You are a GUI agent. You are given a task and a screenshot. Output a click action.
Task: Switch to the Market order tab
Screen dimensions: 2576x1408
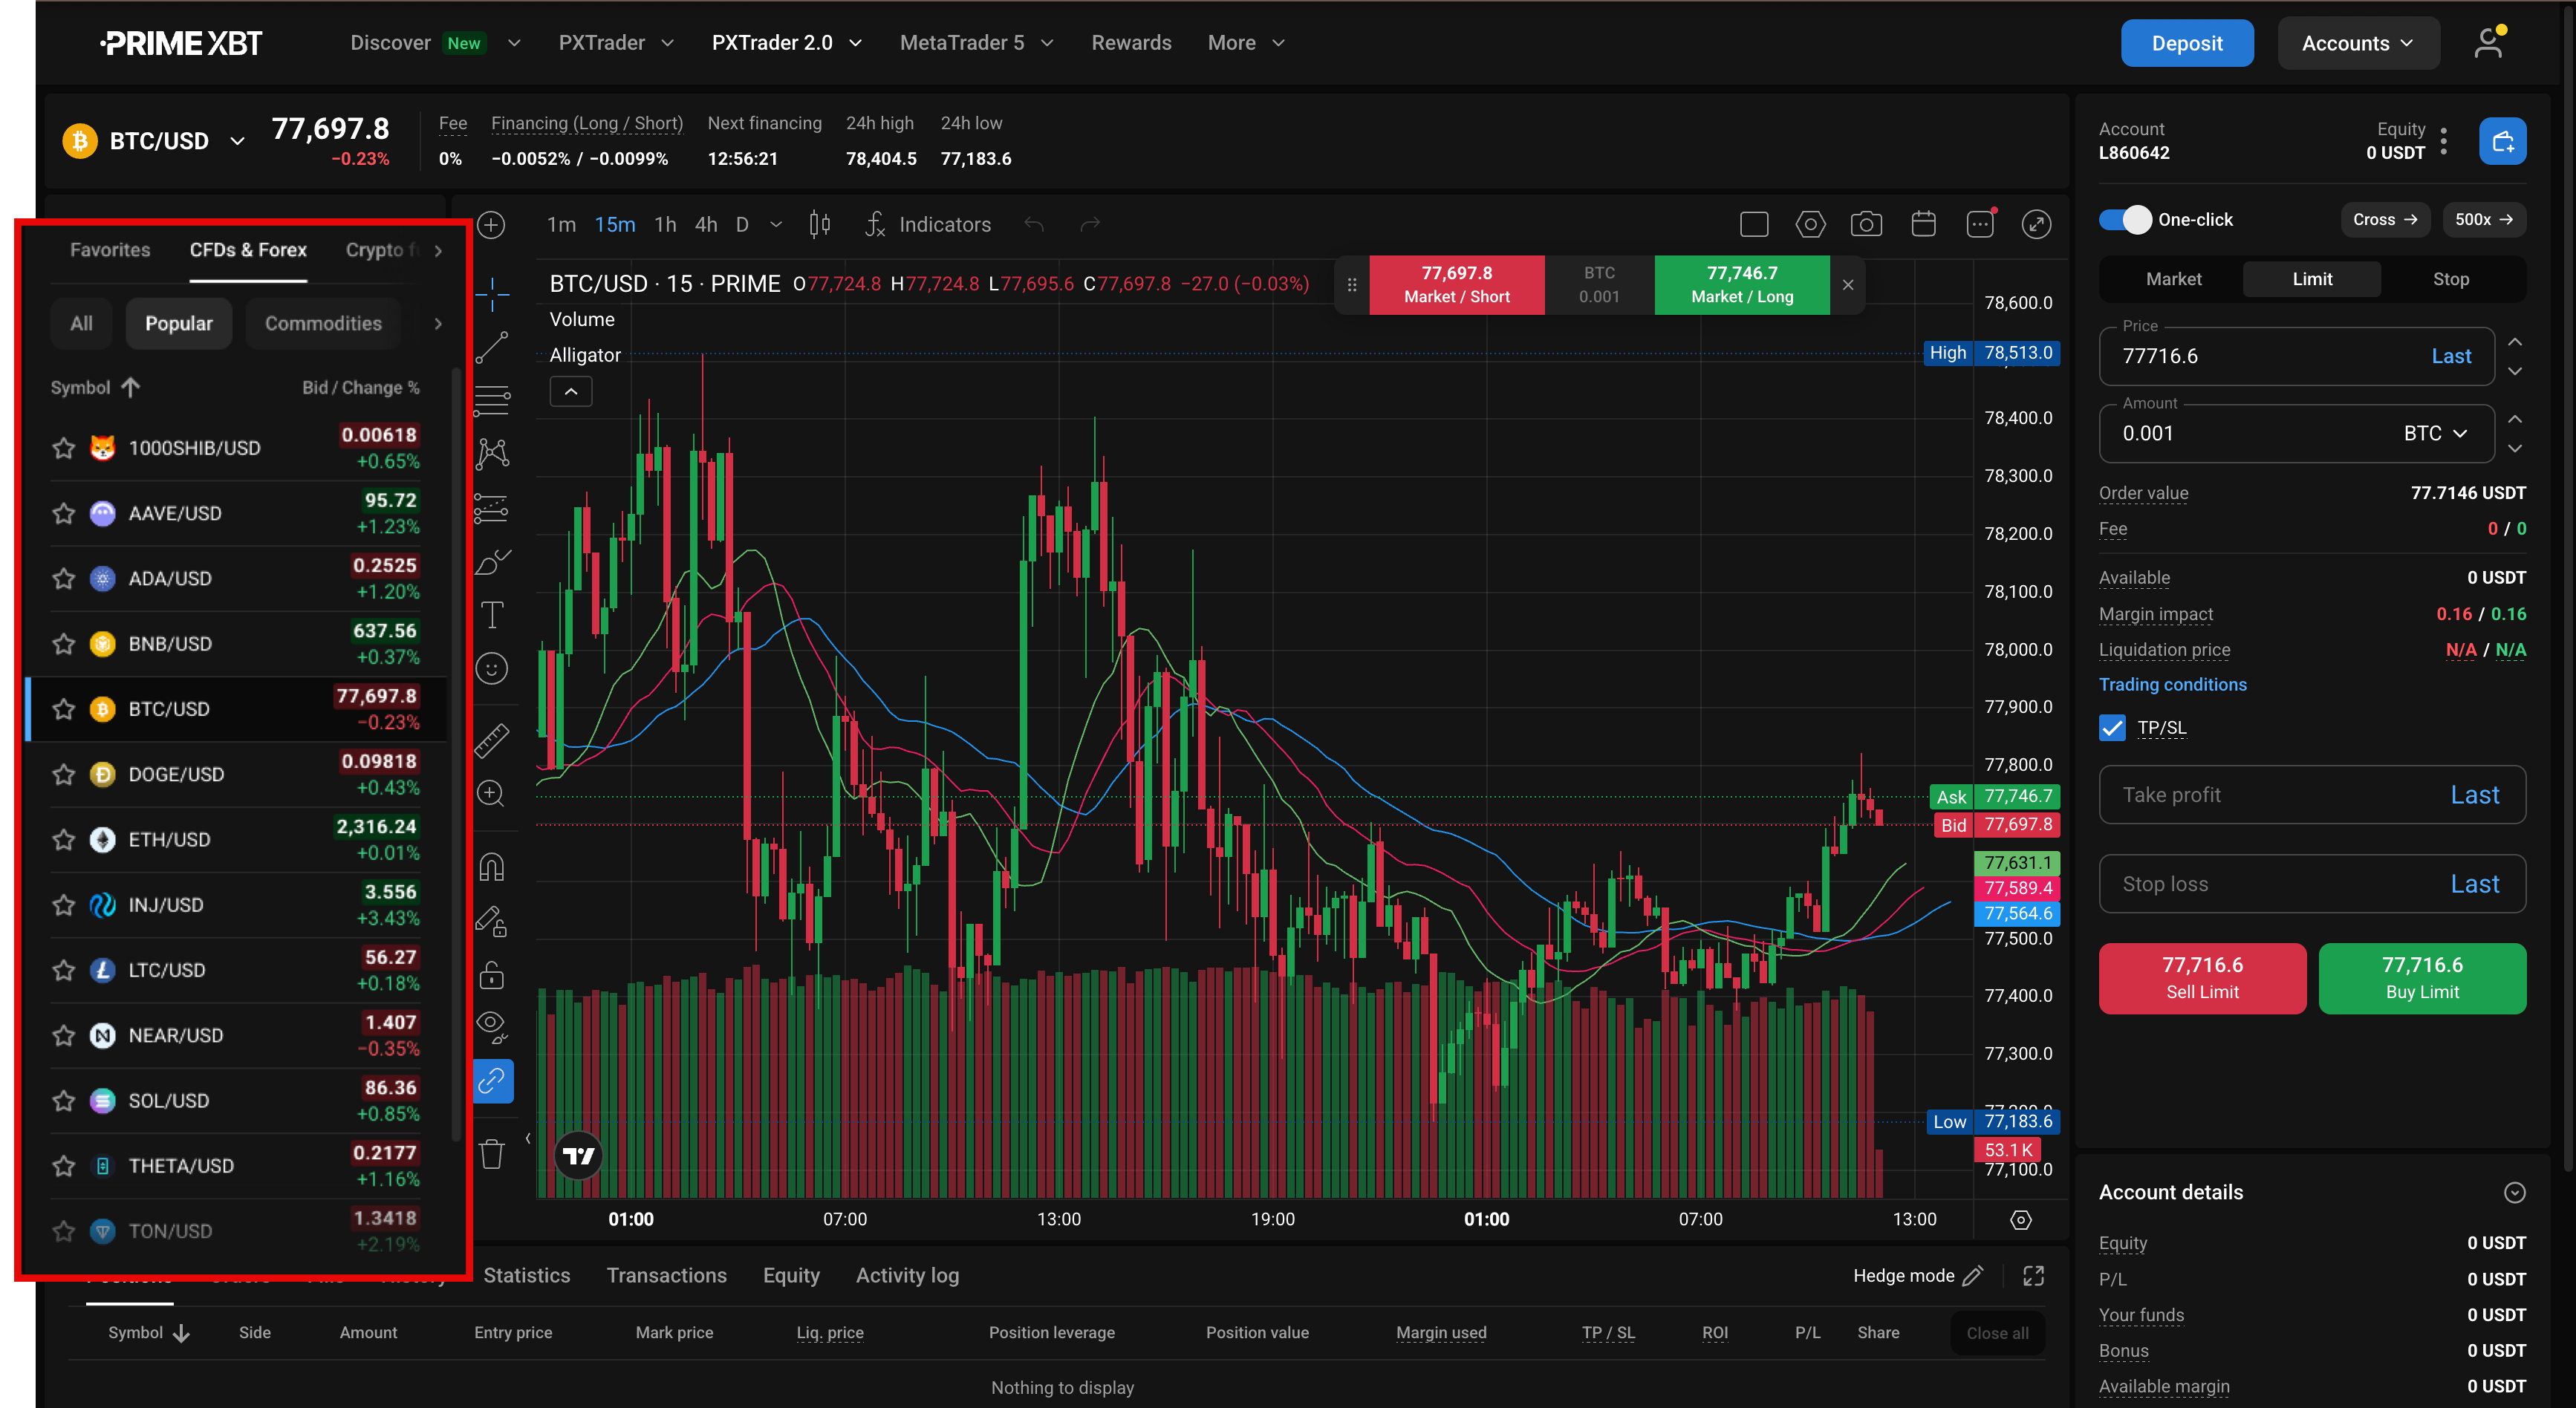click(2173, 279)
